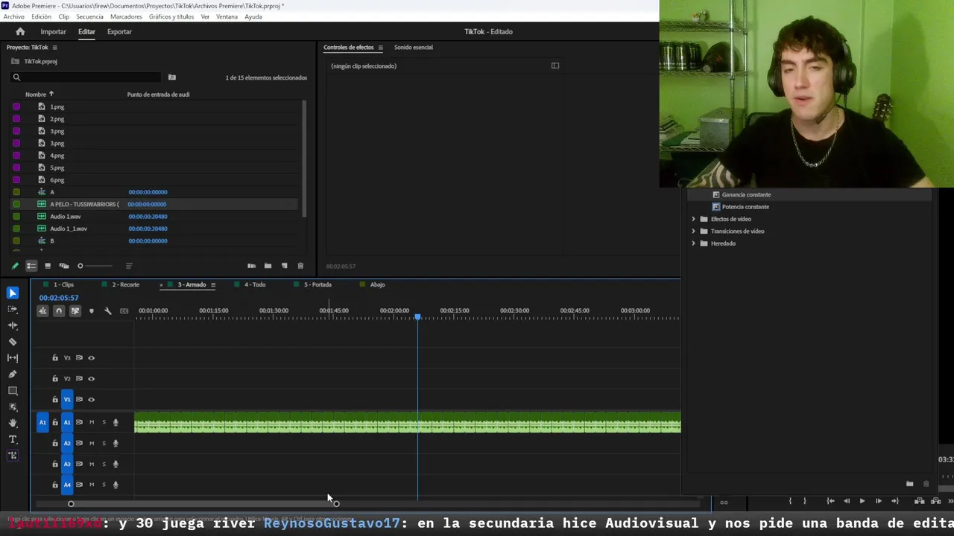Screen dimensions: 954x536
Task: Go to In point in monitor
Action: (830, 501)
